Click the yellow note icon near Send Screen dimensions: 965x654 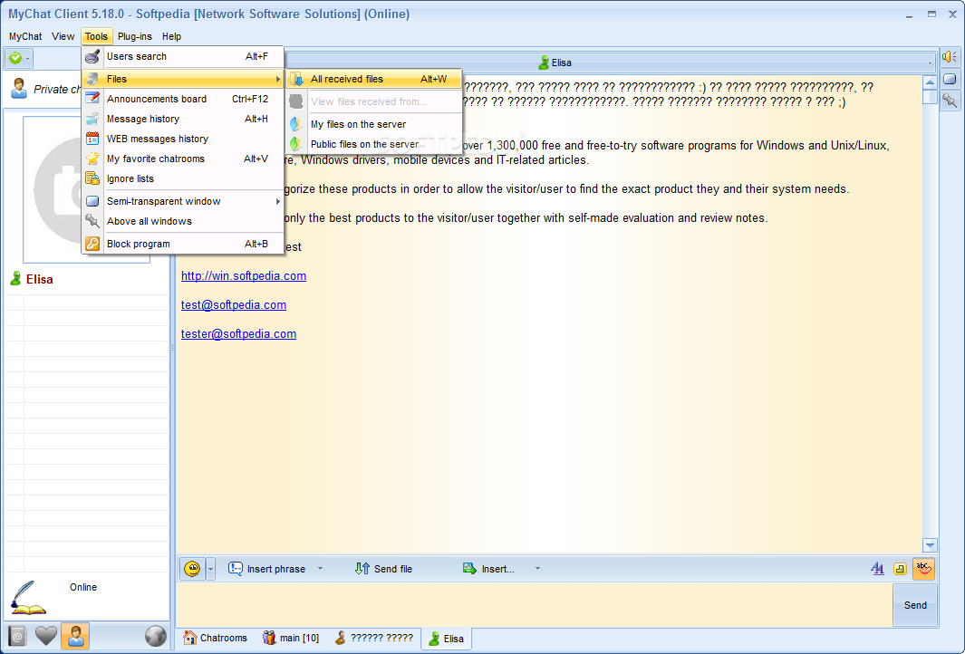coord(900,569)
